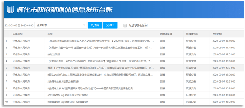The height and width of the screenshot is (108, 245).
Task: Click the 导出 export button
Action: pos(110,25)
